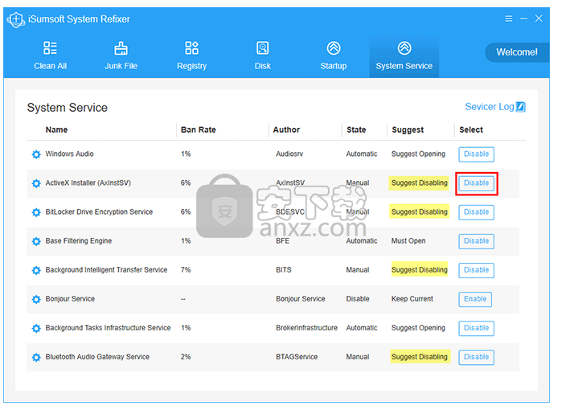566x414 pixels.
Task: Open the Registry tab
Action: (191, 55)
